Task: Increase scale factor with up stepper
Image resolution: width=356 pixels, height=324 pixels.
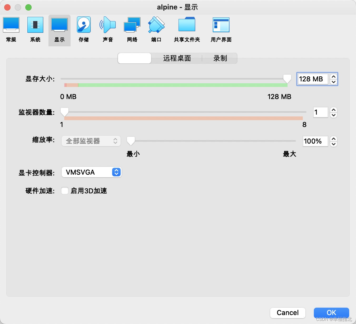Action: coord(334,139)
